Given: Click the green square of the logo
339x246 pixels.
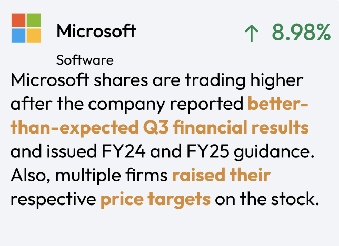Looking at the screenshot, I should pos(34,20).
